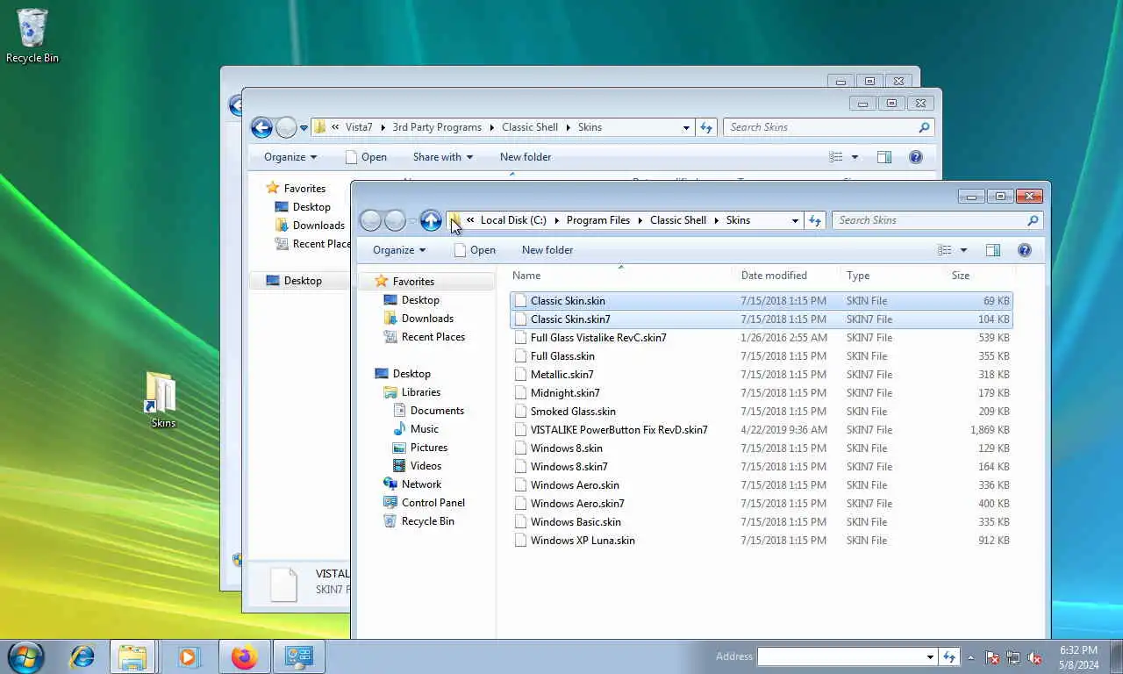The image size is (1123, 674).
Task: Click the search magnifier in front Search Skins box
Action: pos(1033,220)
